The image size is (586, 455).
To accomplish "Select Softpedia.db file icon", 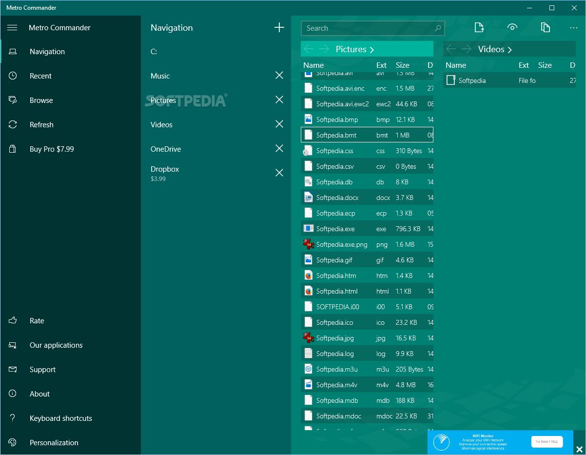I will point(308,181).
